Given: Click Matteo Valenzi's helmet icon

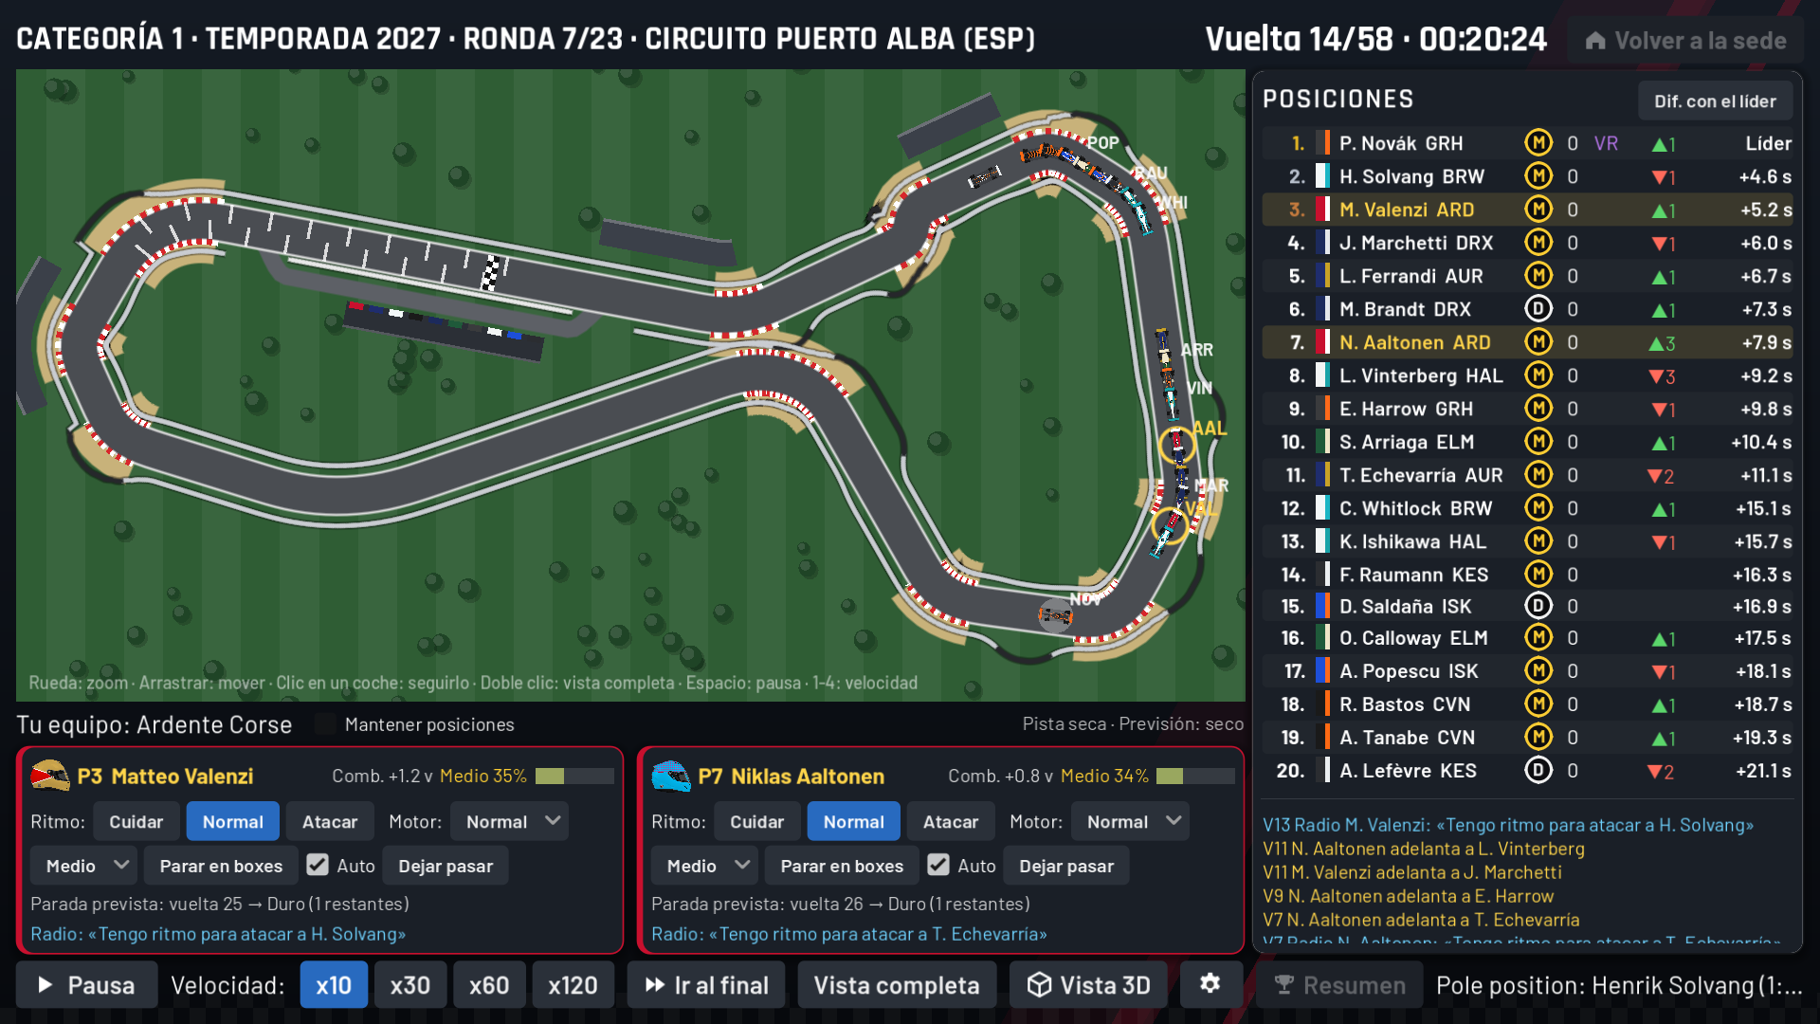Looking at the screenshot, I should 50,776.
